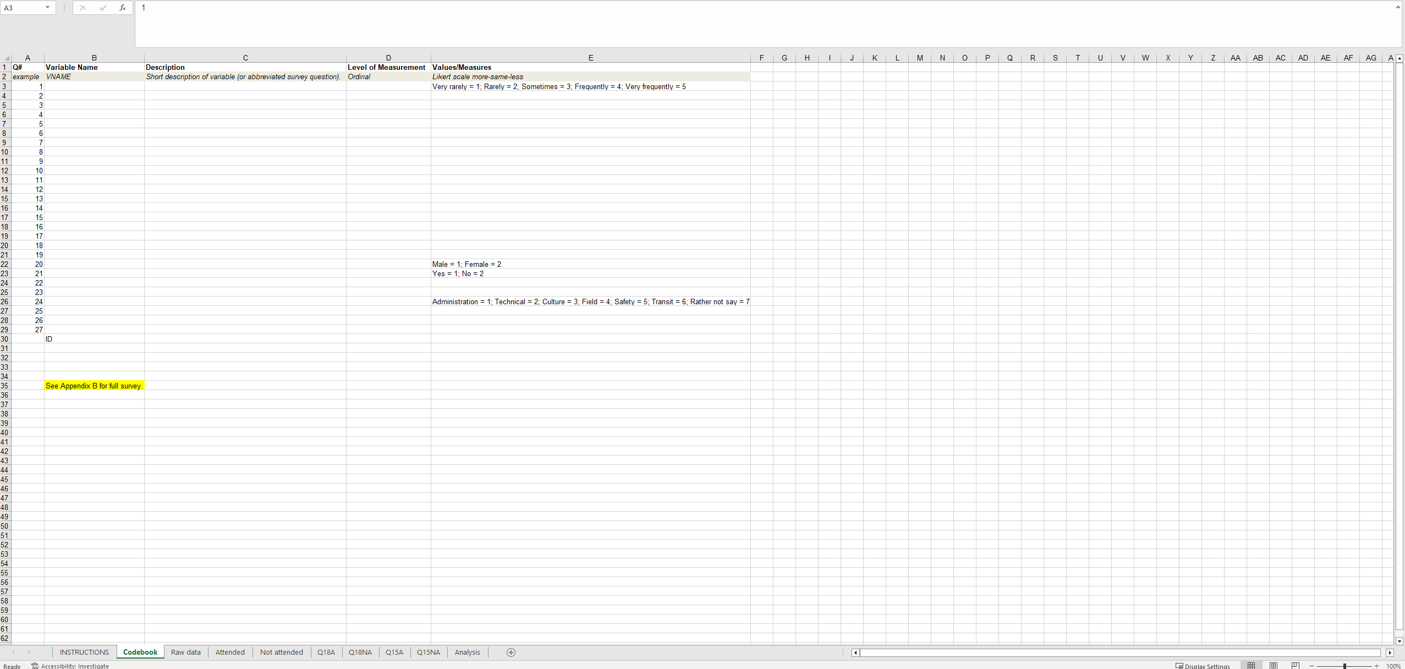The width and height of the screenshot is (1405, 669).
Task: Switch to the Analysis sheet tab
Action: click(x=467, y=652)
